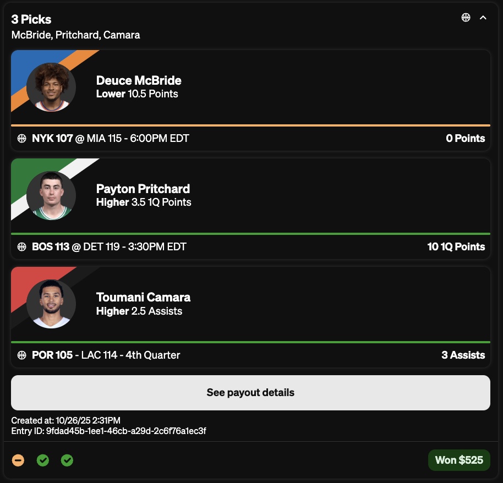Select the Toumani Camara player name
This screenshot has width=503, height=483.
point(143,297)
